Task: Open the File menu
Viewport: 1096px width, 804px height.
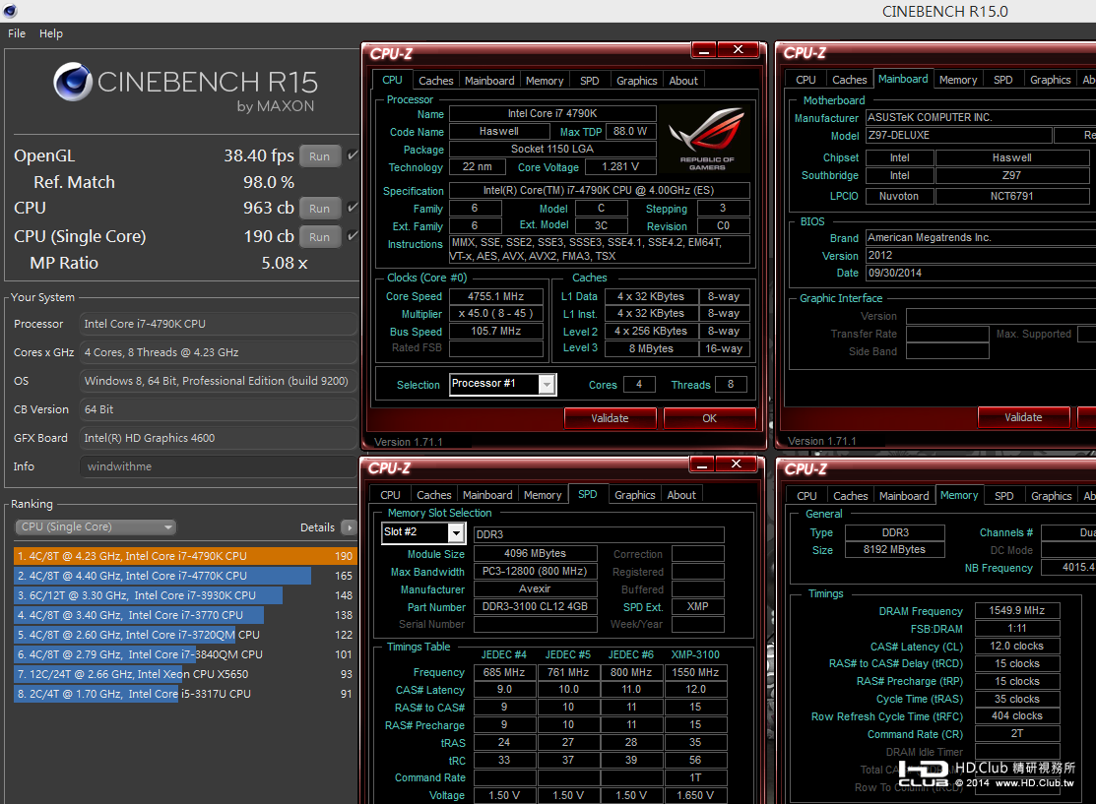Action: [17, 33]
